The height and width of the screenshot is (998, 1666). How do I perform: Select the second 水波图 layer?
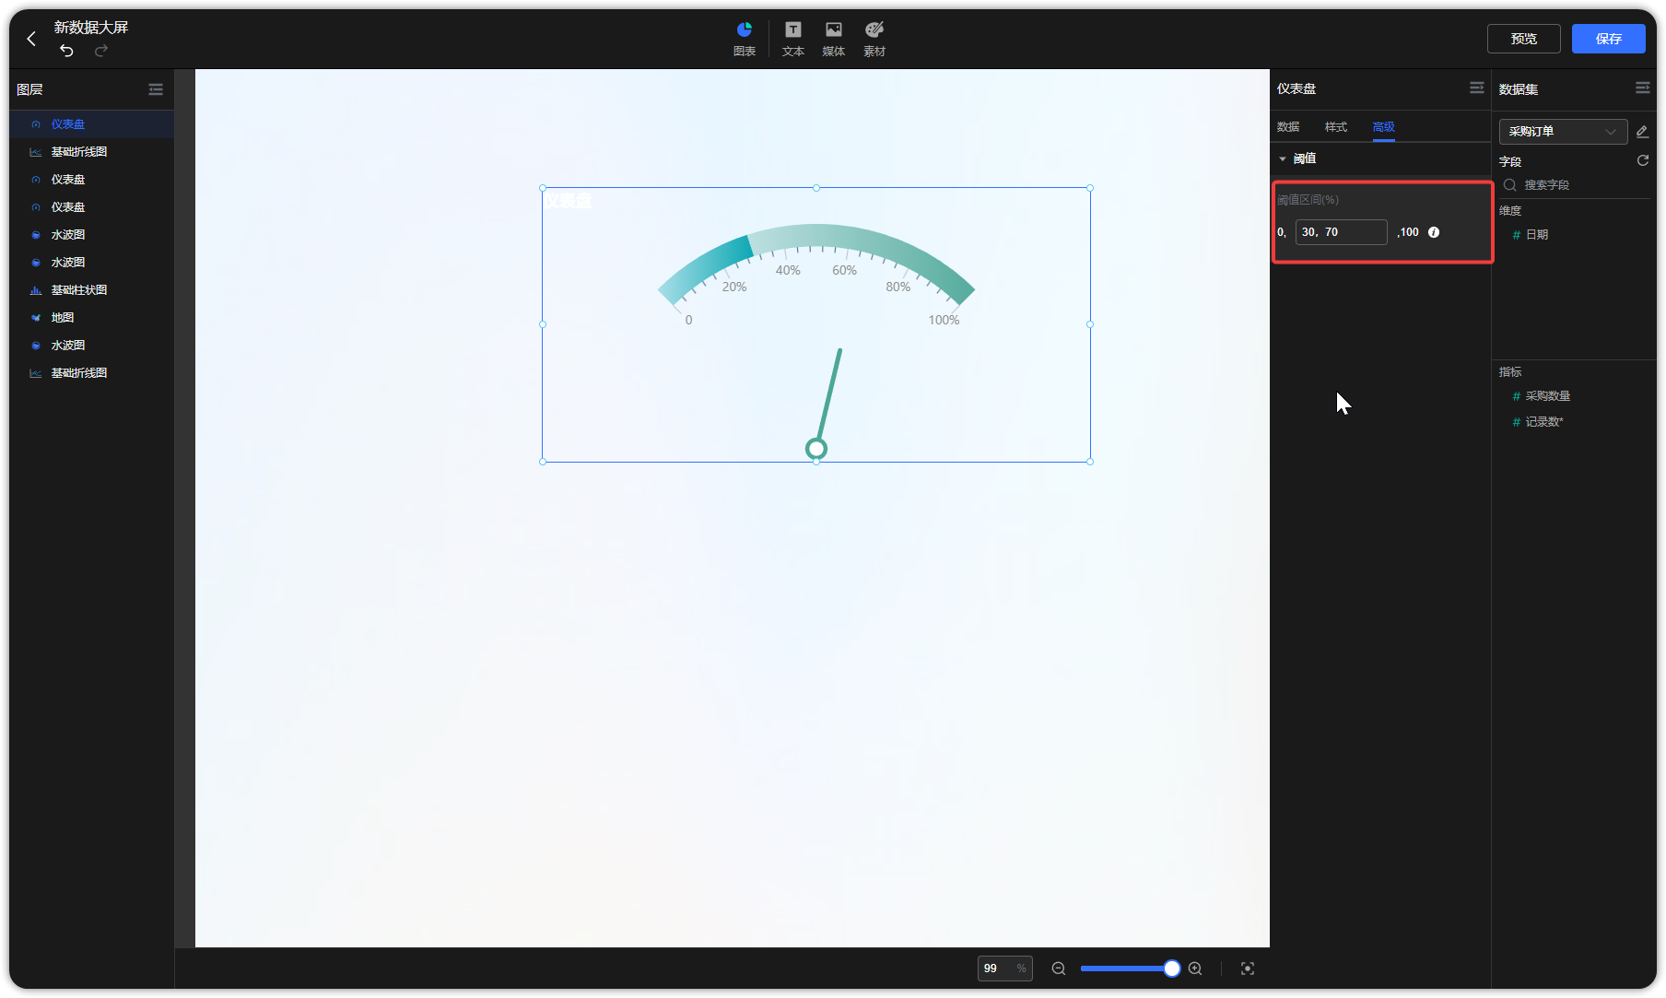coord(92,263)
